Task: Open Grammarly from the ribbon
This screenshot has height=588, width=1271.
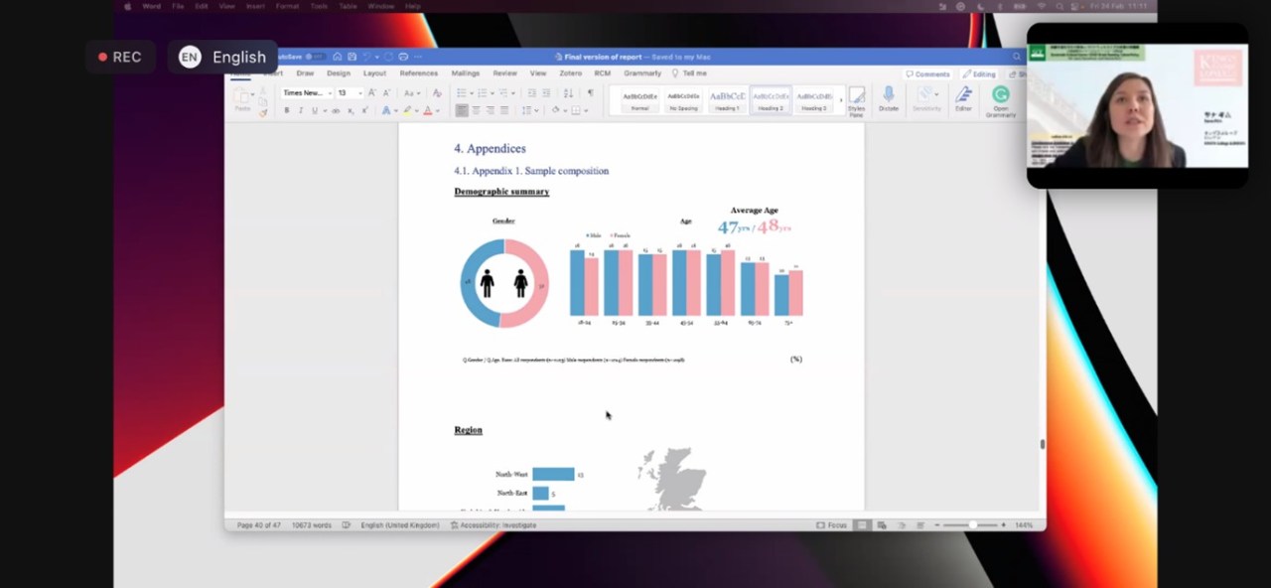Action: pyautogui.click(x=1000, y=99)
